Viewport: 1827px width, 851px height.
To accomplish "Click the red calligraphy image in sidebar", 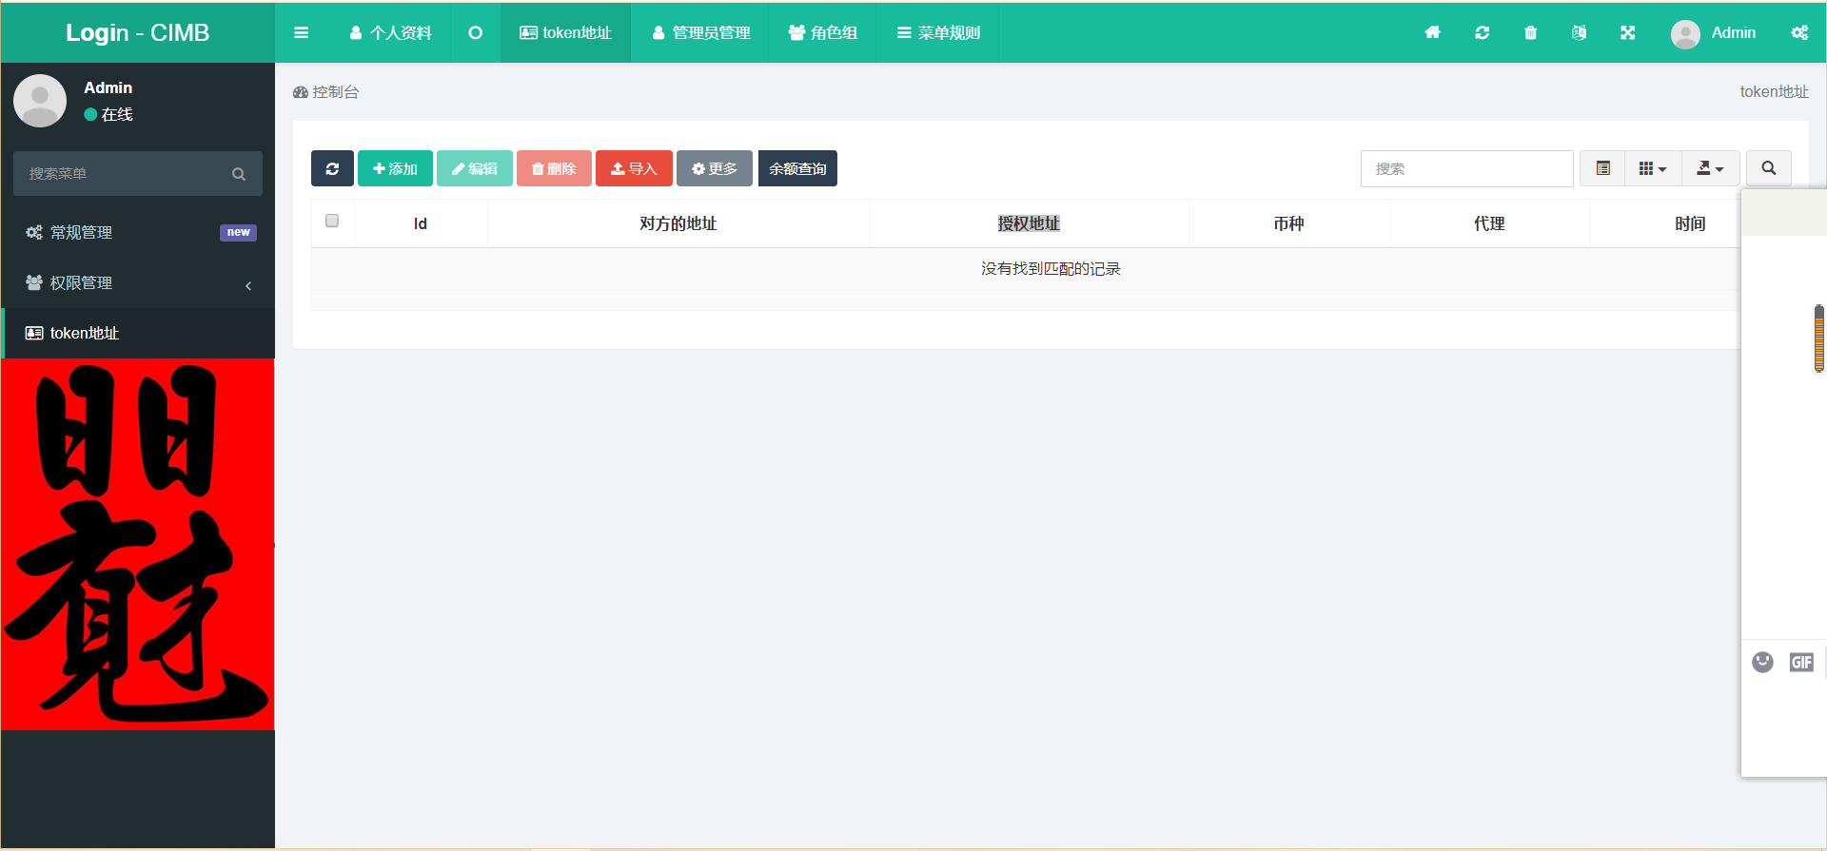I will [x=138, y=544].
